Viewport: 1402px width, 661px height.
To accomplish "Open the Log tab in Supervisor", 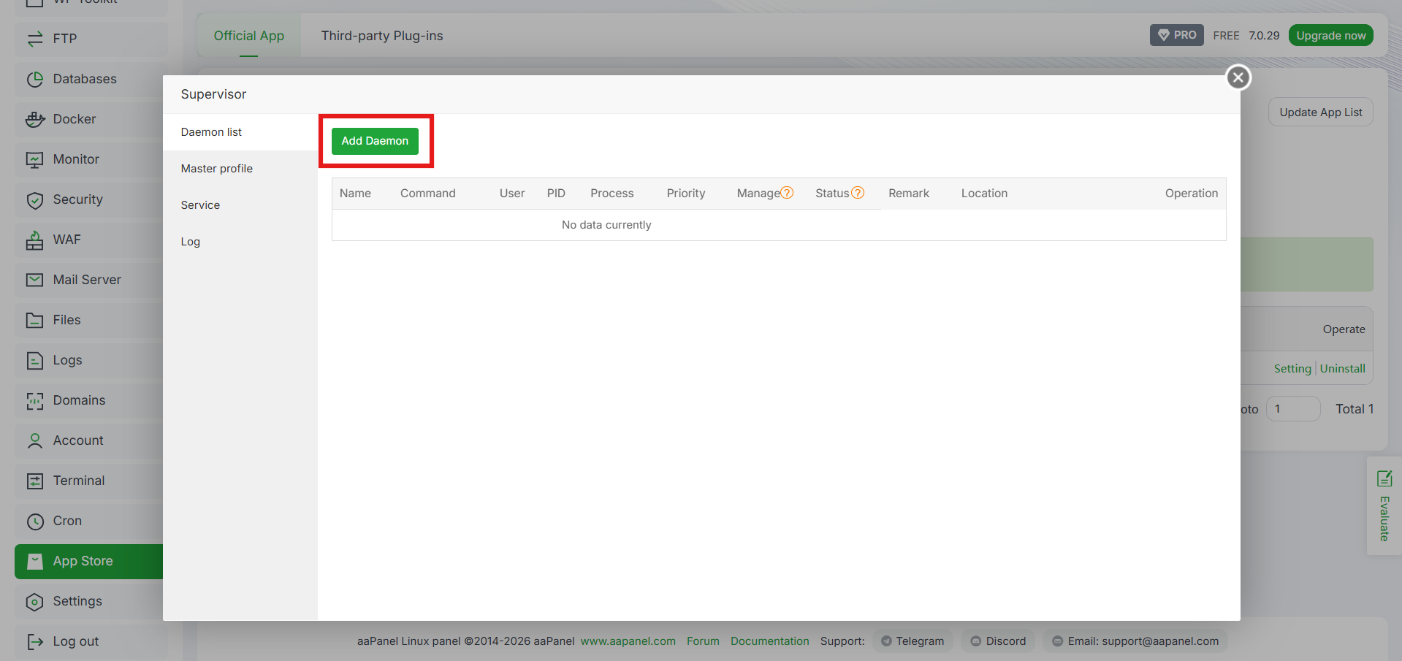I will click(x=240, y=242).
